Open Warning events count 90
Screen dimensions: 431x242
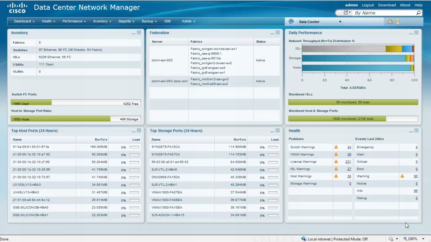(416, 176)
